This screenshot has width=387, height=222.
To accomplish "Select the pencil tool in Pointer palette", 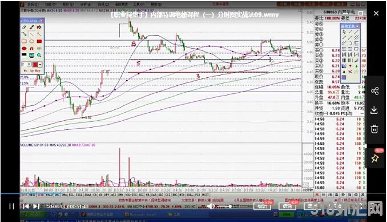I will point(24,34).
